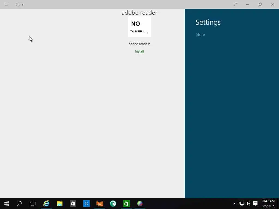Screen dimensions: 279x209
Task: Open the blue globe app on the taskbar
Action: (86, 204)
